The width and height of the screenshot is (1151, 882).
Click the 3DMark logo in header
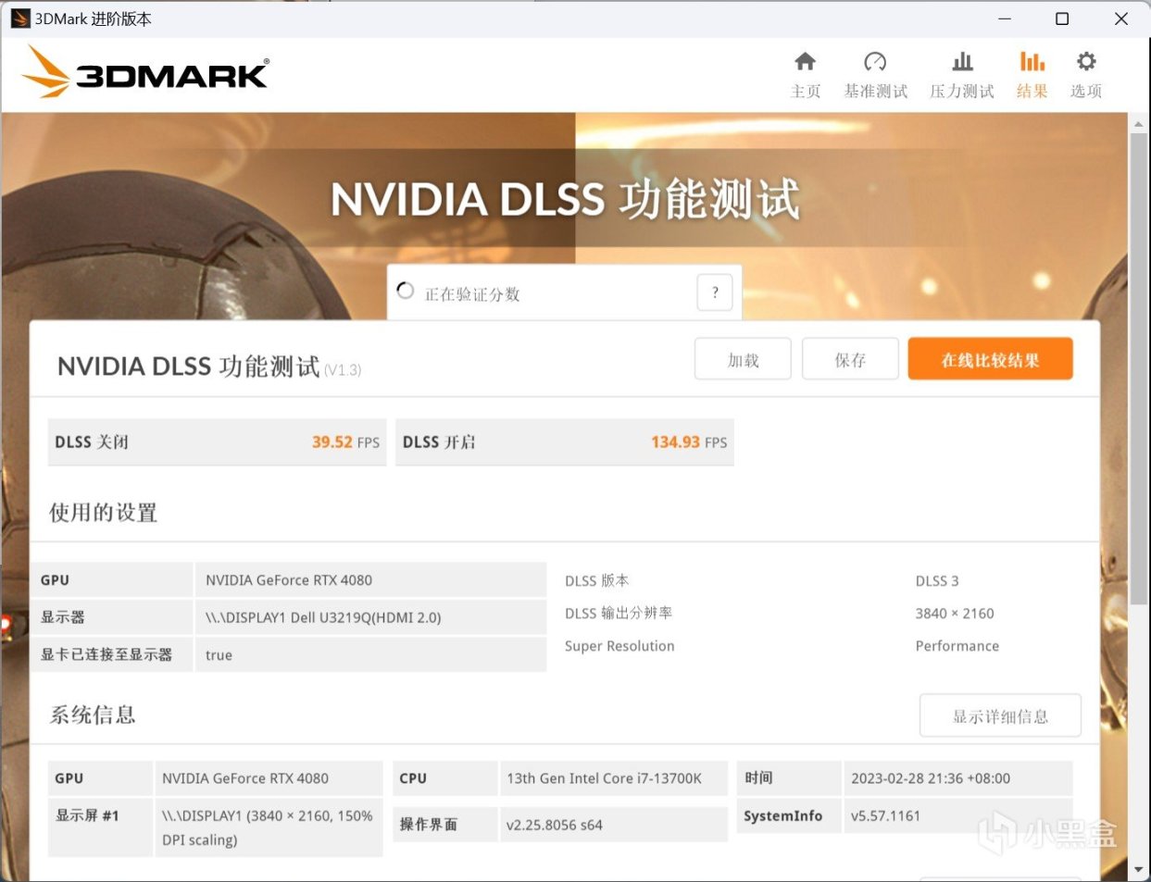[145, 71]
